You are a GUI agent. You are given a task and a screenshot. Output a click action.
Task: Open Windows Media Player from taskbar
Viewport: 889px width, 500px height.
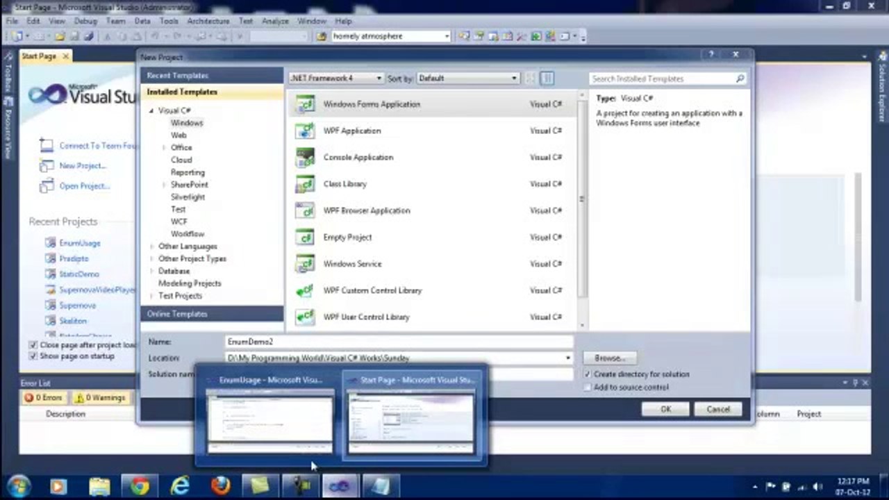(58, 486)
